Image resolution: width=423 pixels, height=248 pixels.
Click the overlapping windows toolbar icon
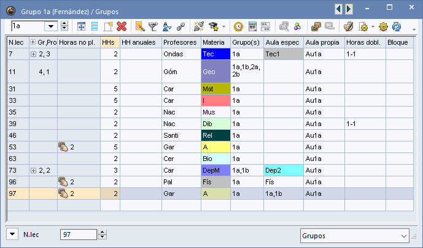pyautogui.click(x=316, y=26)
